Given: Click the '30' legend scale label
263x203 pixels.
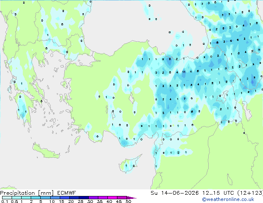Looking at the screenshot, I should point(90,201).
